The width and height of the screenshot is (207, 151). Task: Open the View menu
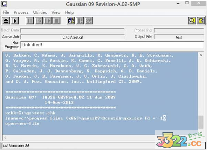(56, 12)
